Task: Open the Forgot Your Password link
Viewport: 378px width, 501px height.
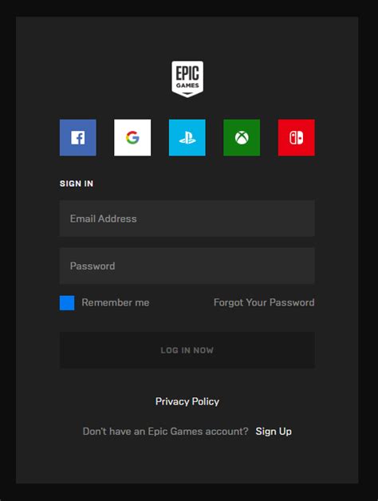Action: tap(264, 302)
